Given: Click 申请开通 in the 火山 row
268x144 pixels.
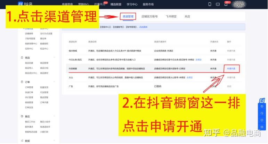Looking at the screenshot, I should tap(231, 77).
